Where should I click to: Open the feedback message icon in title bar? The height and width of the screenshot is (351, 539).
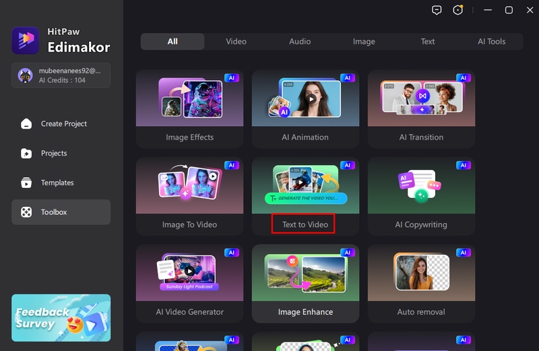pos(437,10)
